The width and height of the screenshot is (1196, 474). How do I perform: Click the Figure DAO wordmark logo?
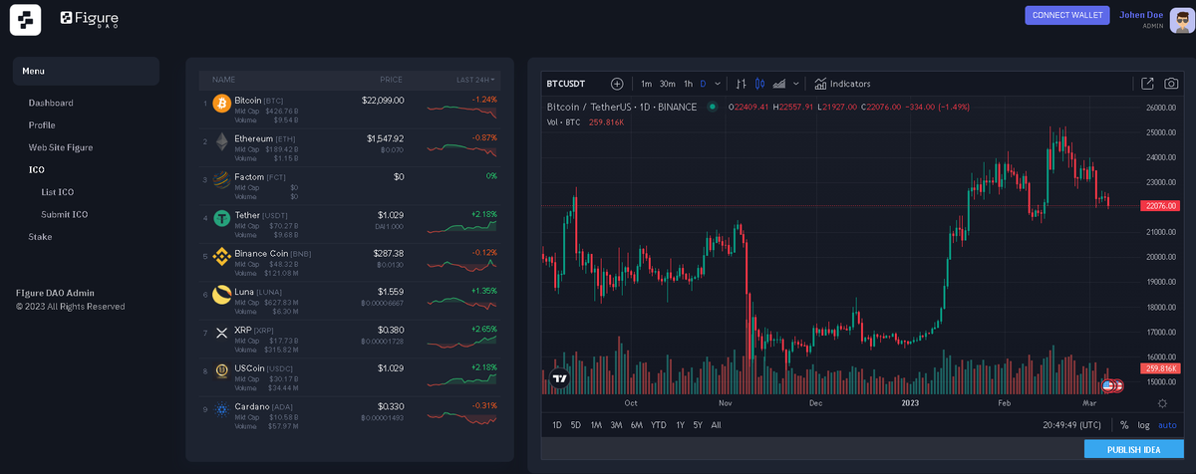coord(89,18)
